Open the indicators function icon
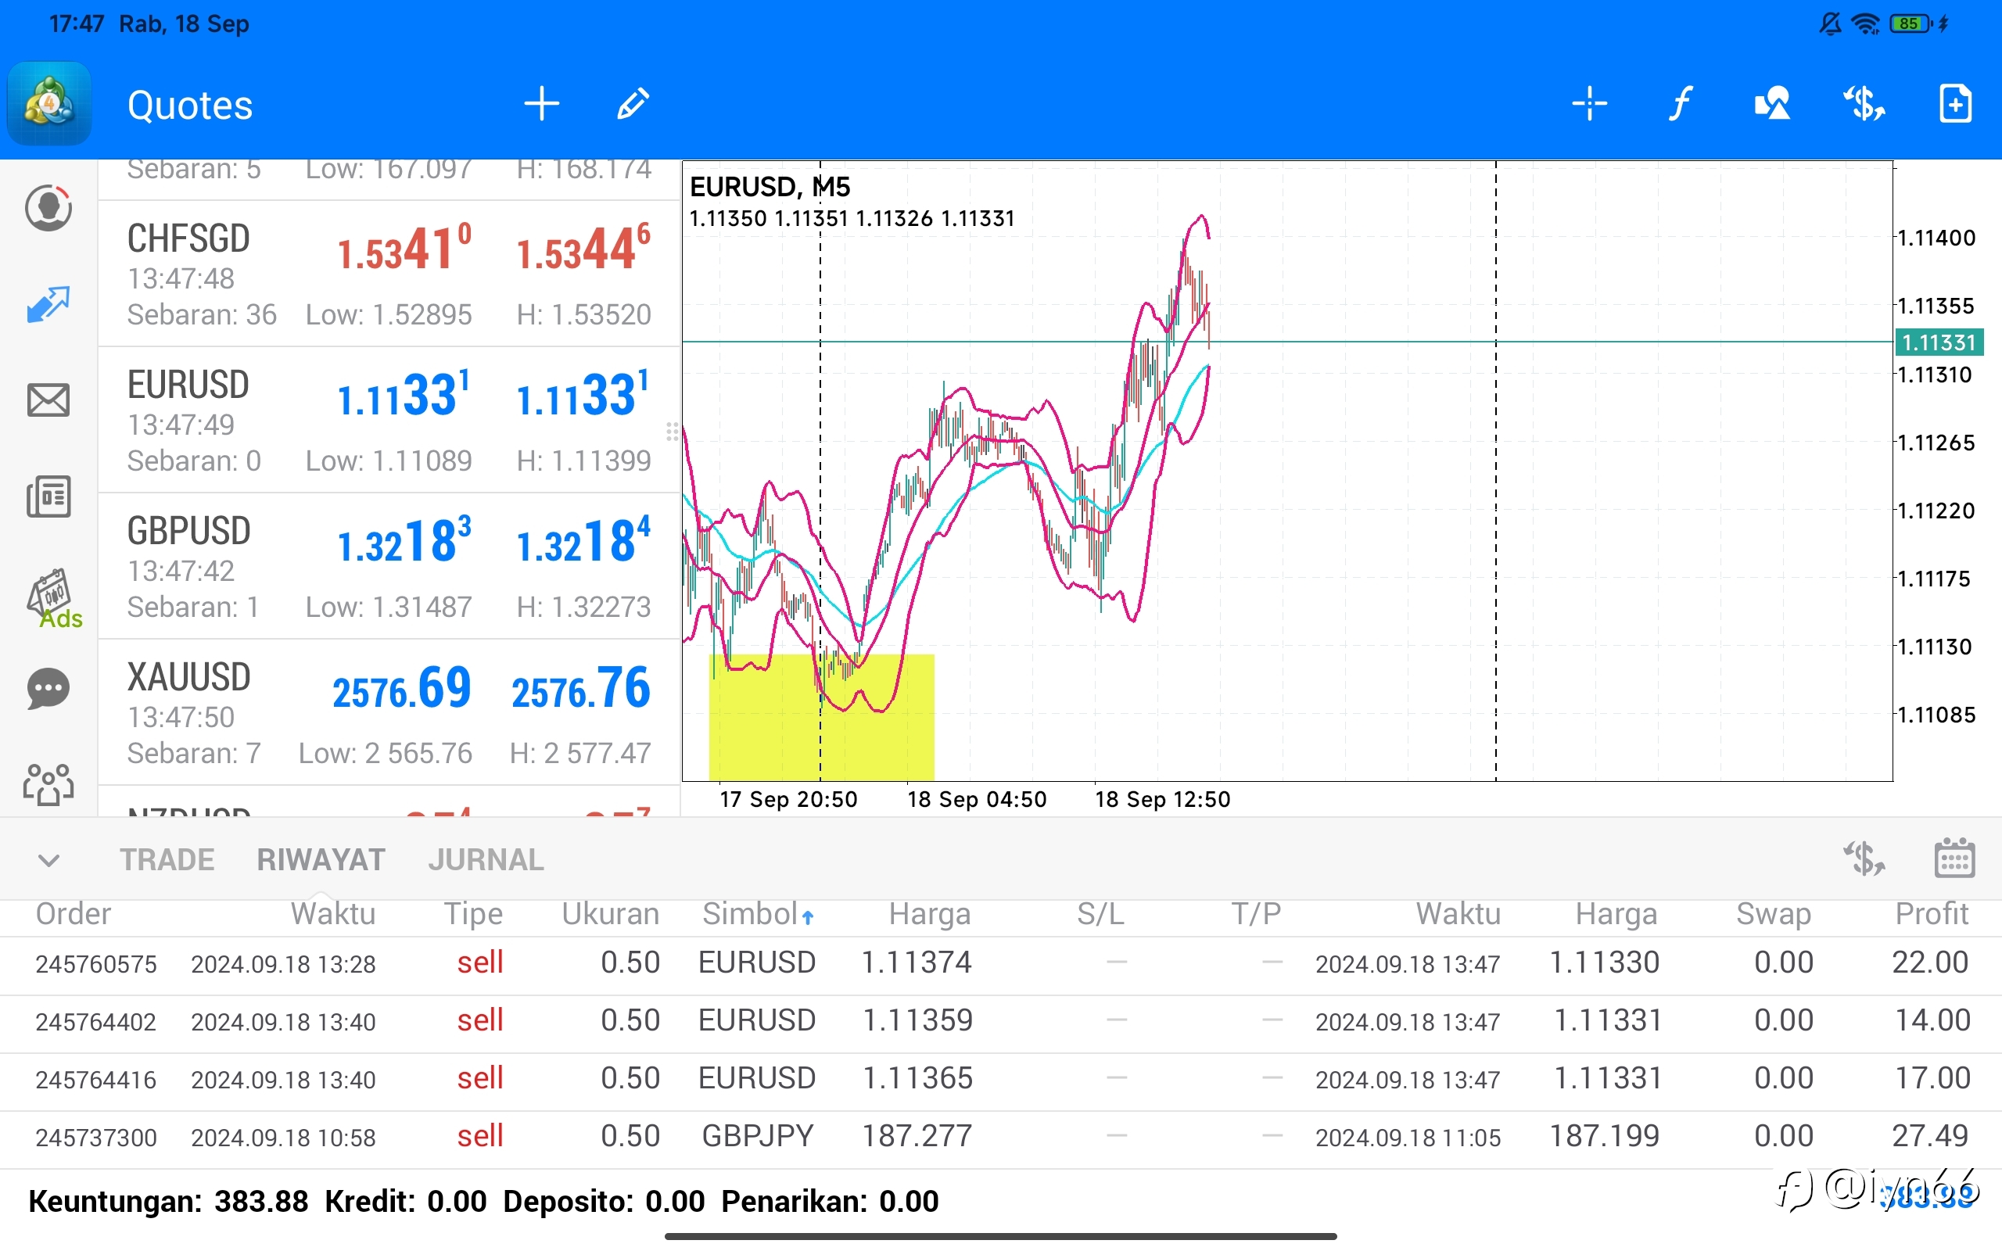Screen dimensions: 2002x1251 1680,104
